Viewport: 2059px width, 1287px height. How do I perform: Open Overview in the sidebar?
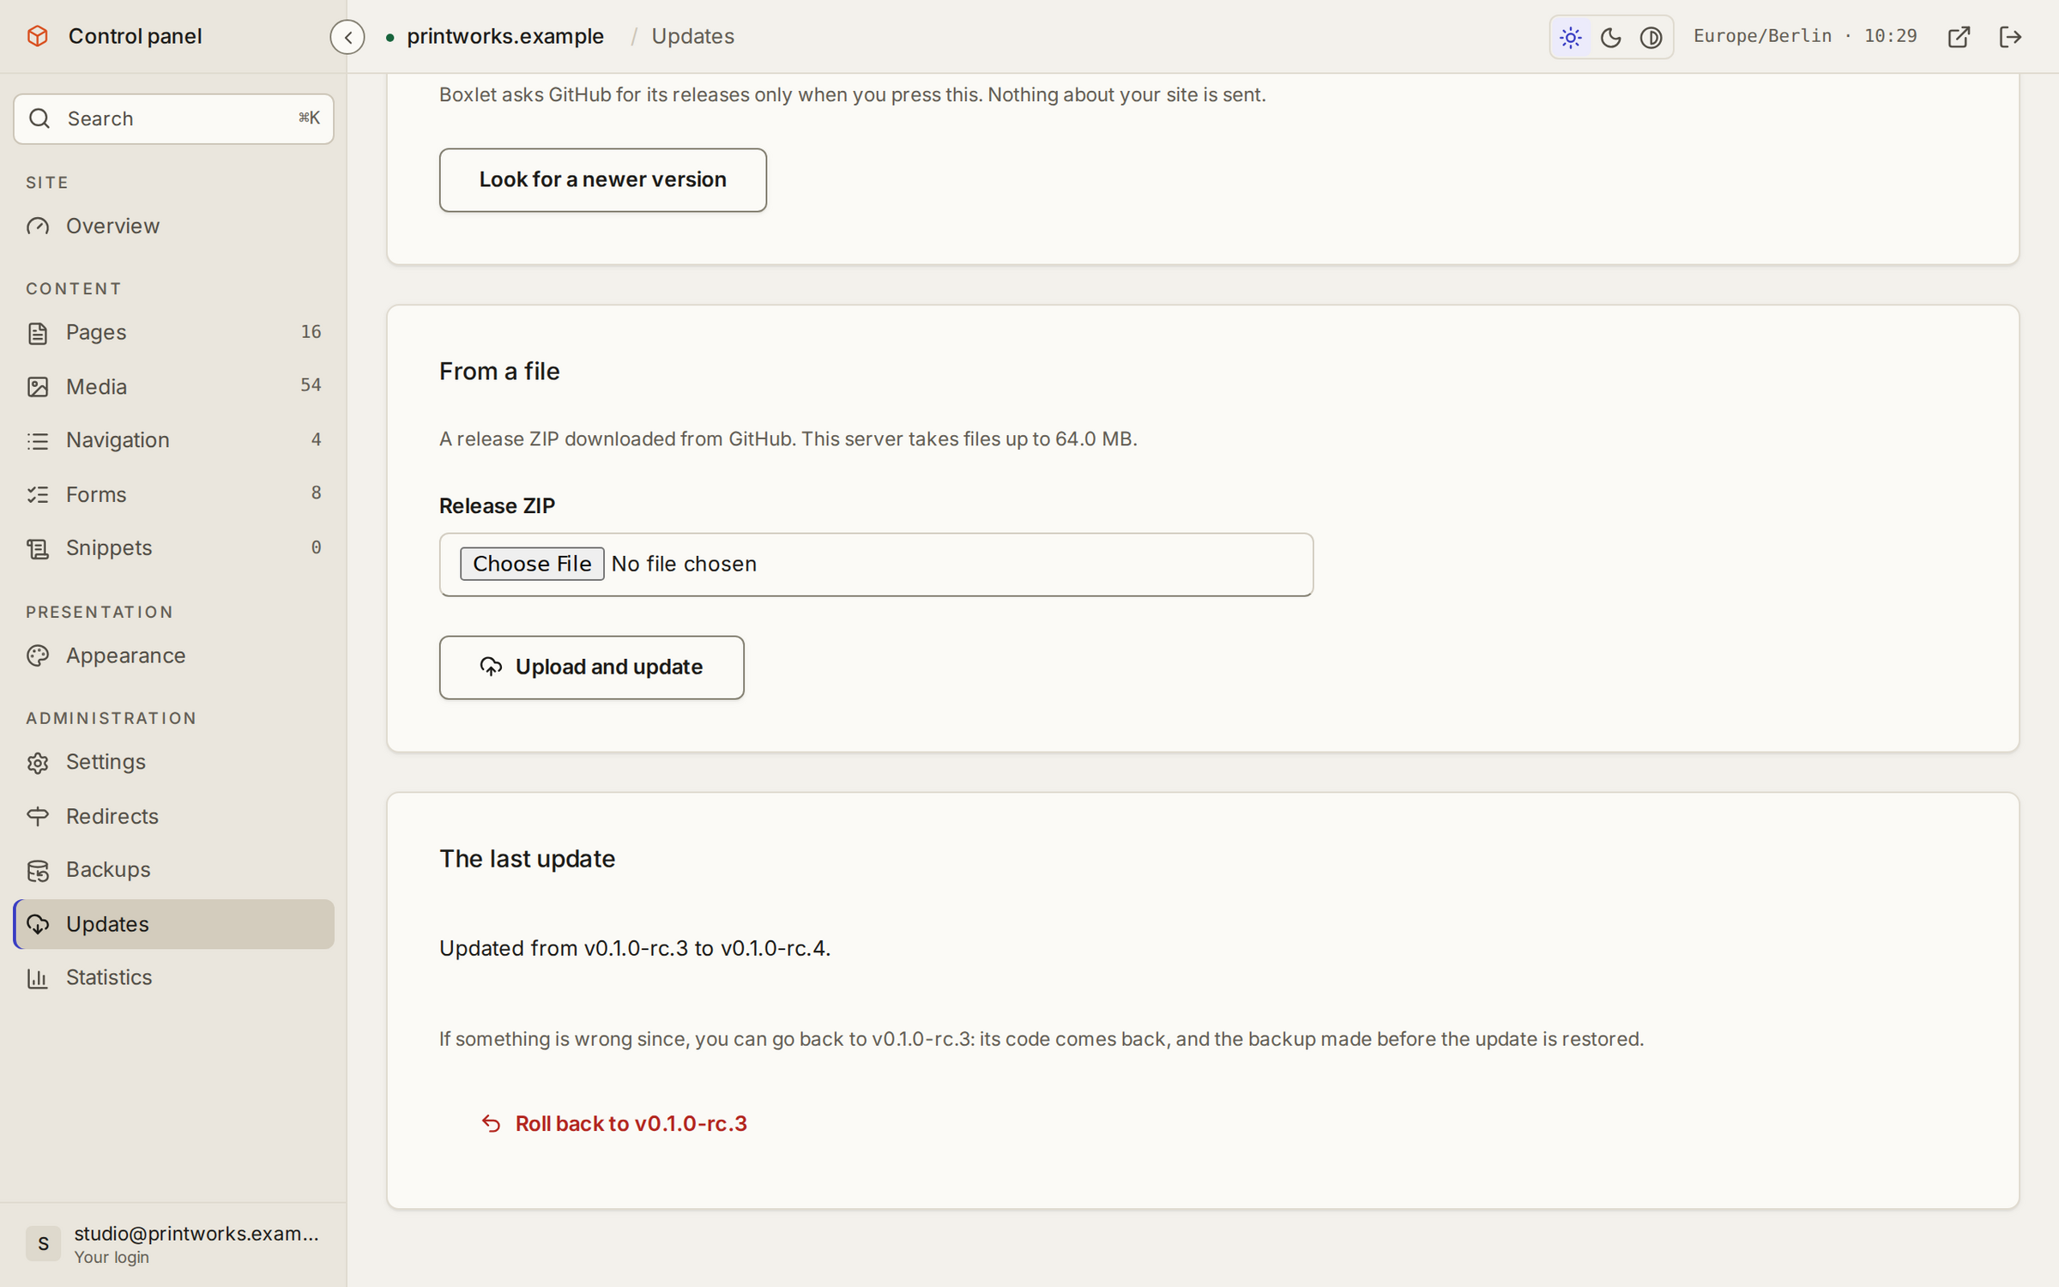pyautogui.click(x=174, y=226)
